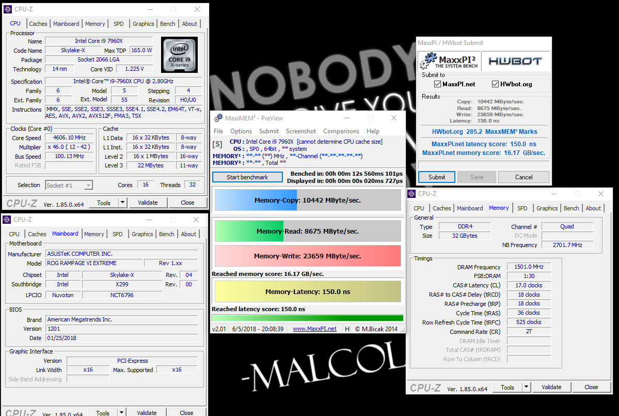
Task: Open the Options menu in MaxxMEM
Action: point(241,131)
